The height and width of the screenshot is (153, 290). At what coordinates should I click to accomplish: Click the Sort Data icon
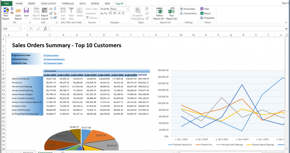(63, 10)
